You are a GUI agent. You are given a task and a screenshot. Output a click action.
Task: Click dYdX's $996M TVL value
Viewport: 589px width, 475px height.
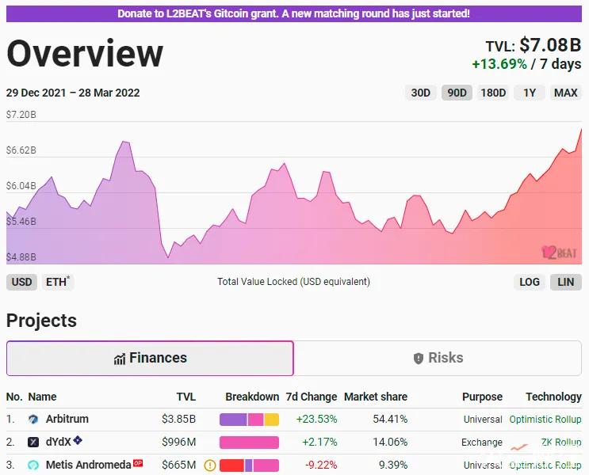coord(179,443)
